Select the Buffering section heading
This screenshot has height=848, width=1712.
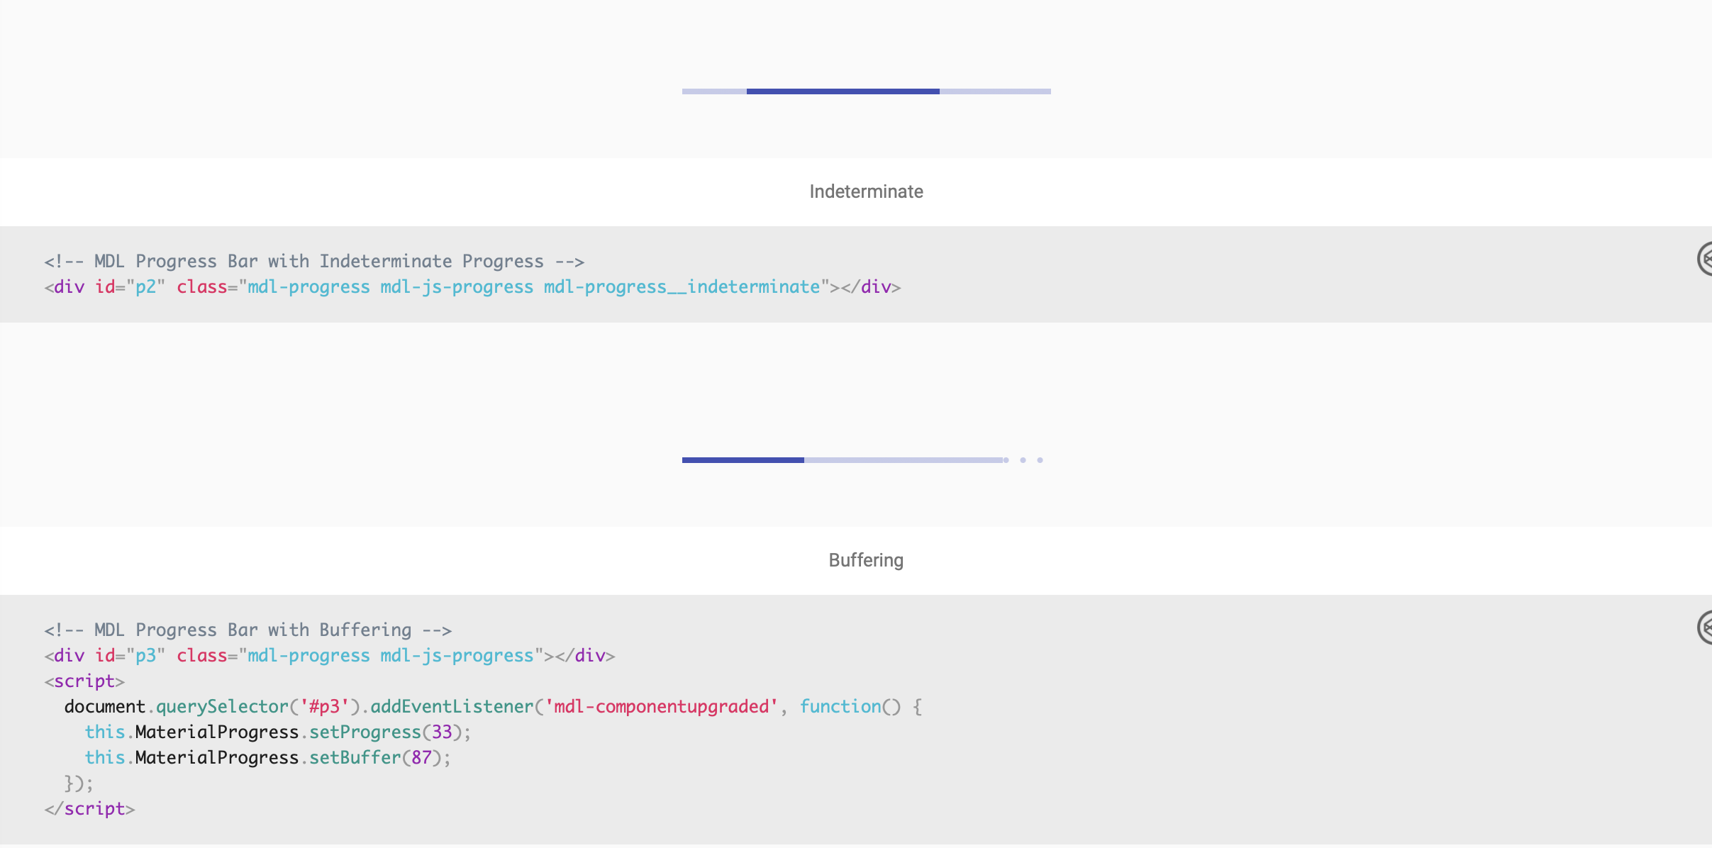click(x=866, y=560)
